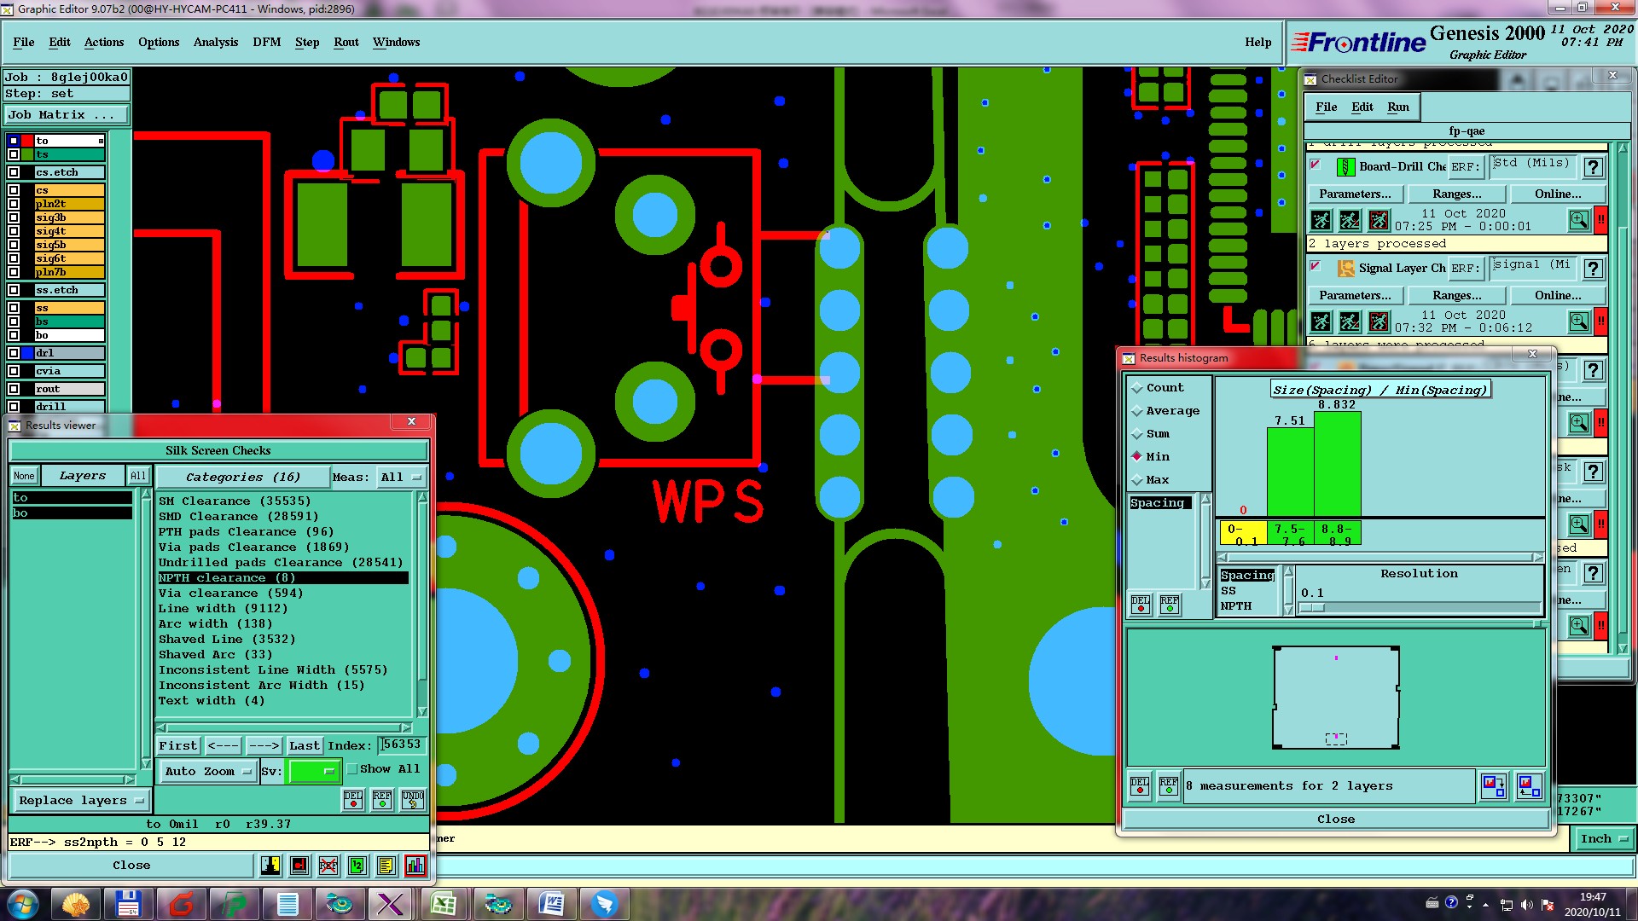Click magnifier icon in Board-Drill Check row
This screenshot has width=1638, height=921.
coord(1578,221)
